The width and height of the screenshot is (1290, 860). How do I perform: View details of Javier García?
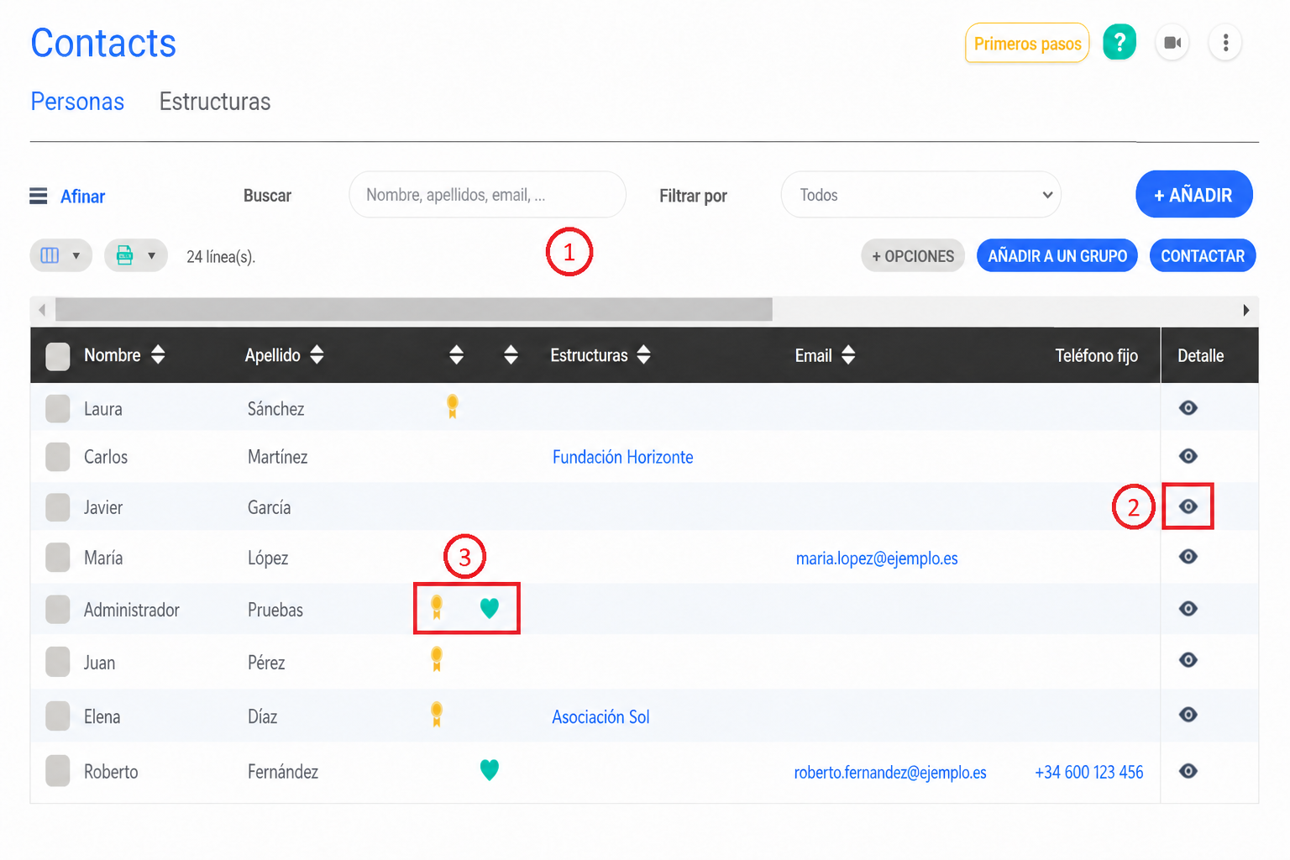tap(1188, 506)
